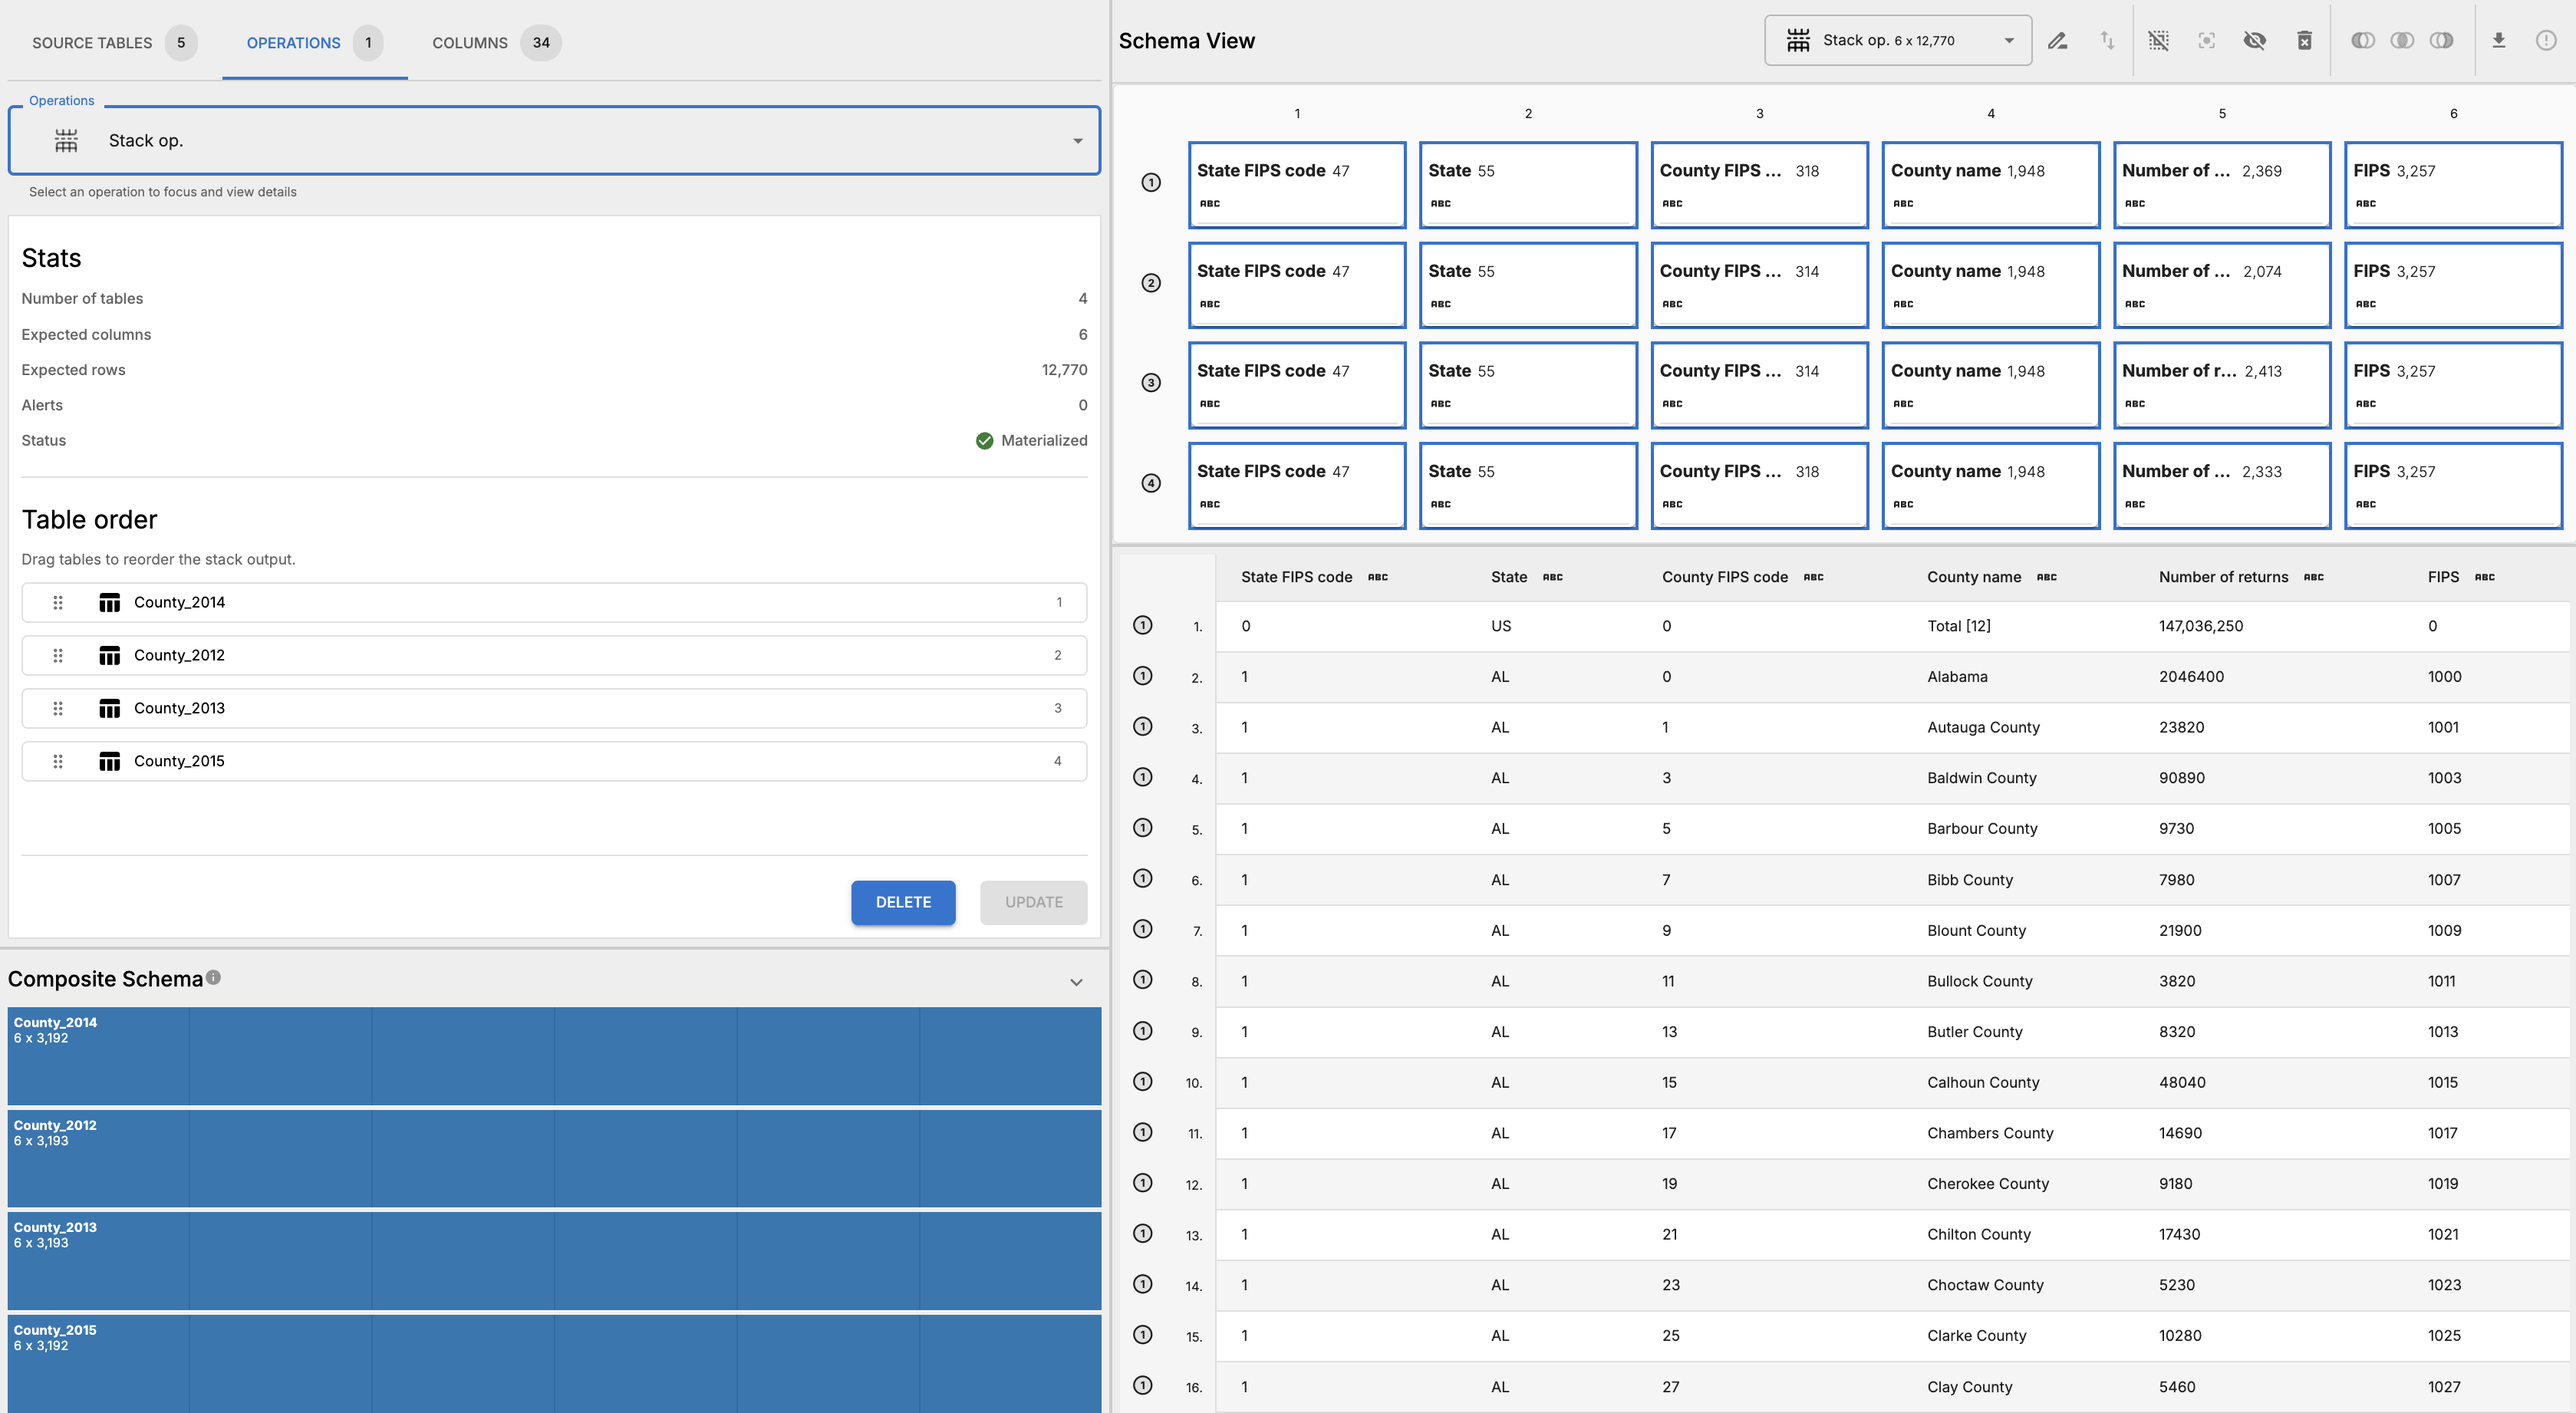This screenshot has height=1413, width=2576.
Task: Open the Stack op. 6 x 12,770 dropdown
Action: coord(1897,41)
